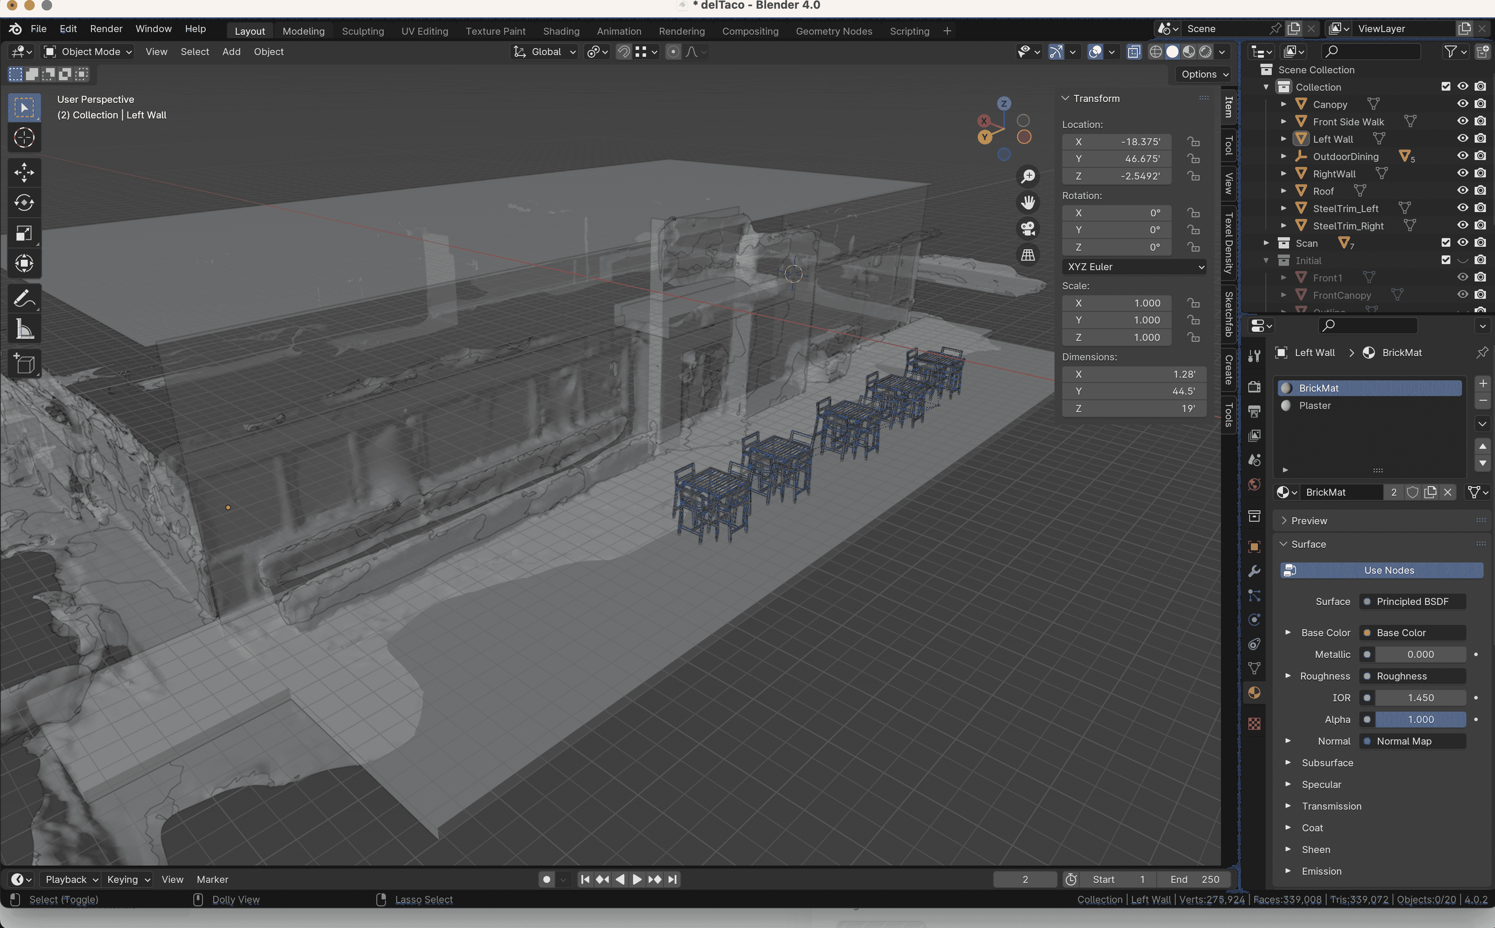The height and width of the screenshot is (928, 1495).
Task: Open Texture properties checker icon
Action: [1254, 724]
